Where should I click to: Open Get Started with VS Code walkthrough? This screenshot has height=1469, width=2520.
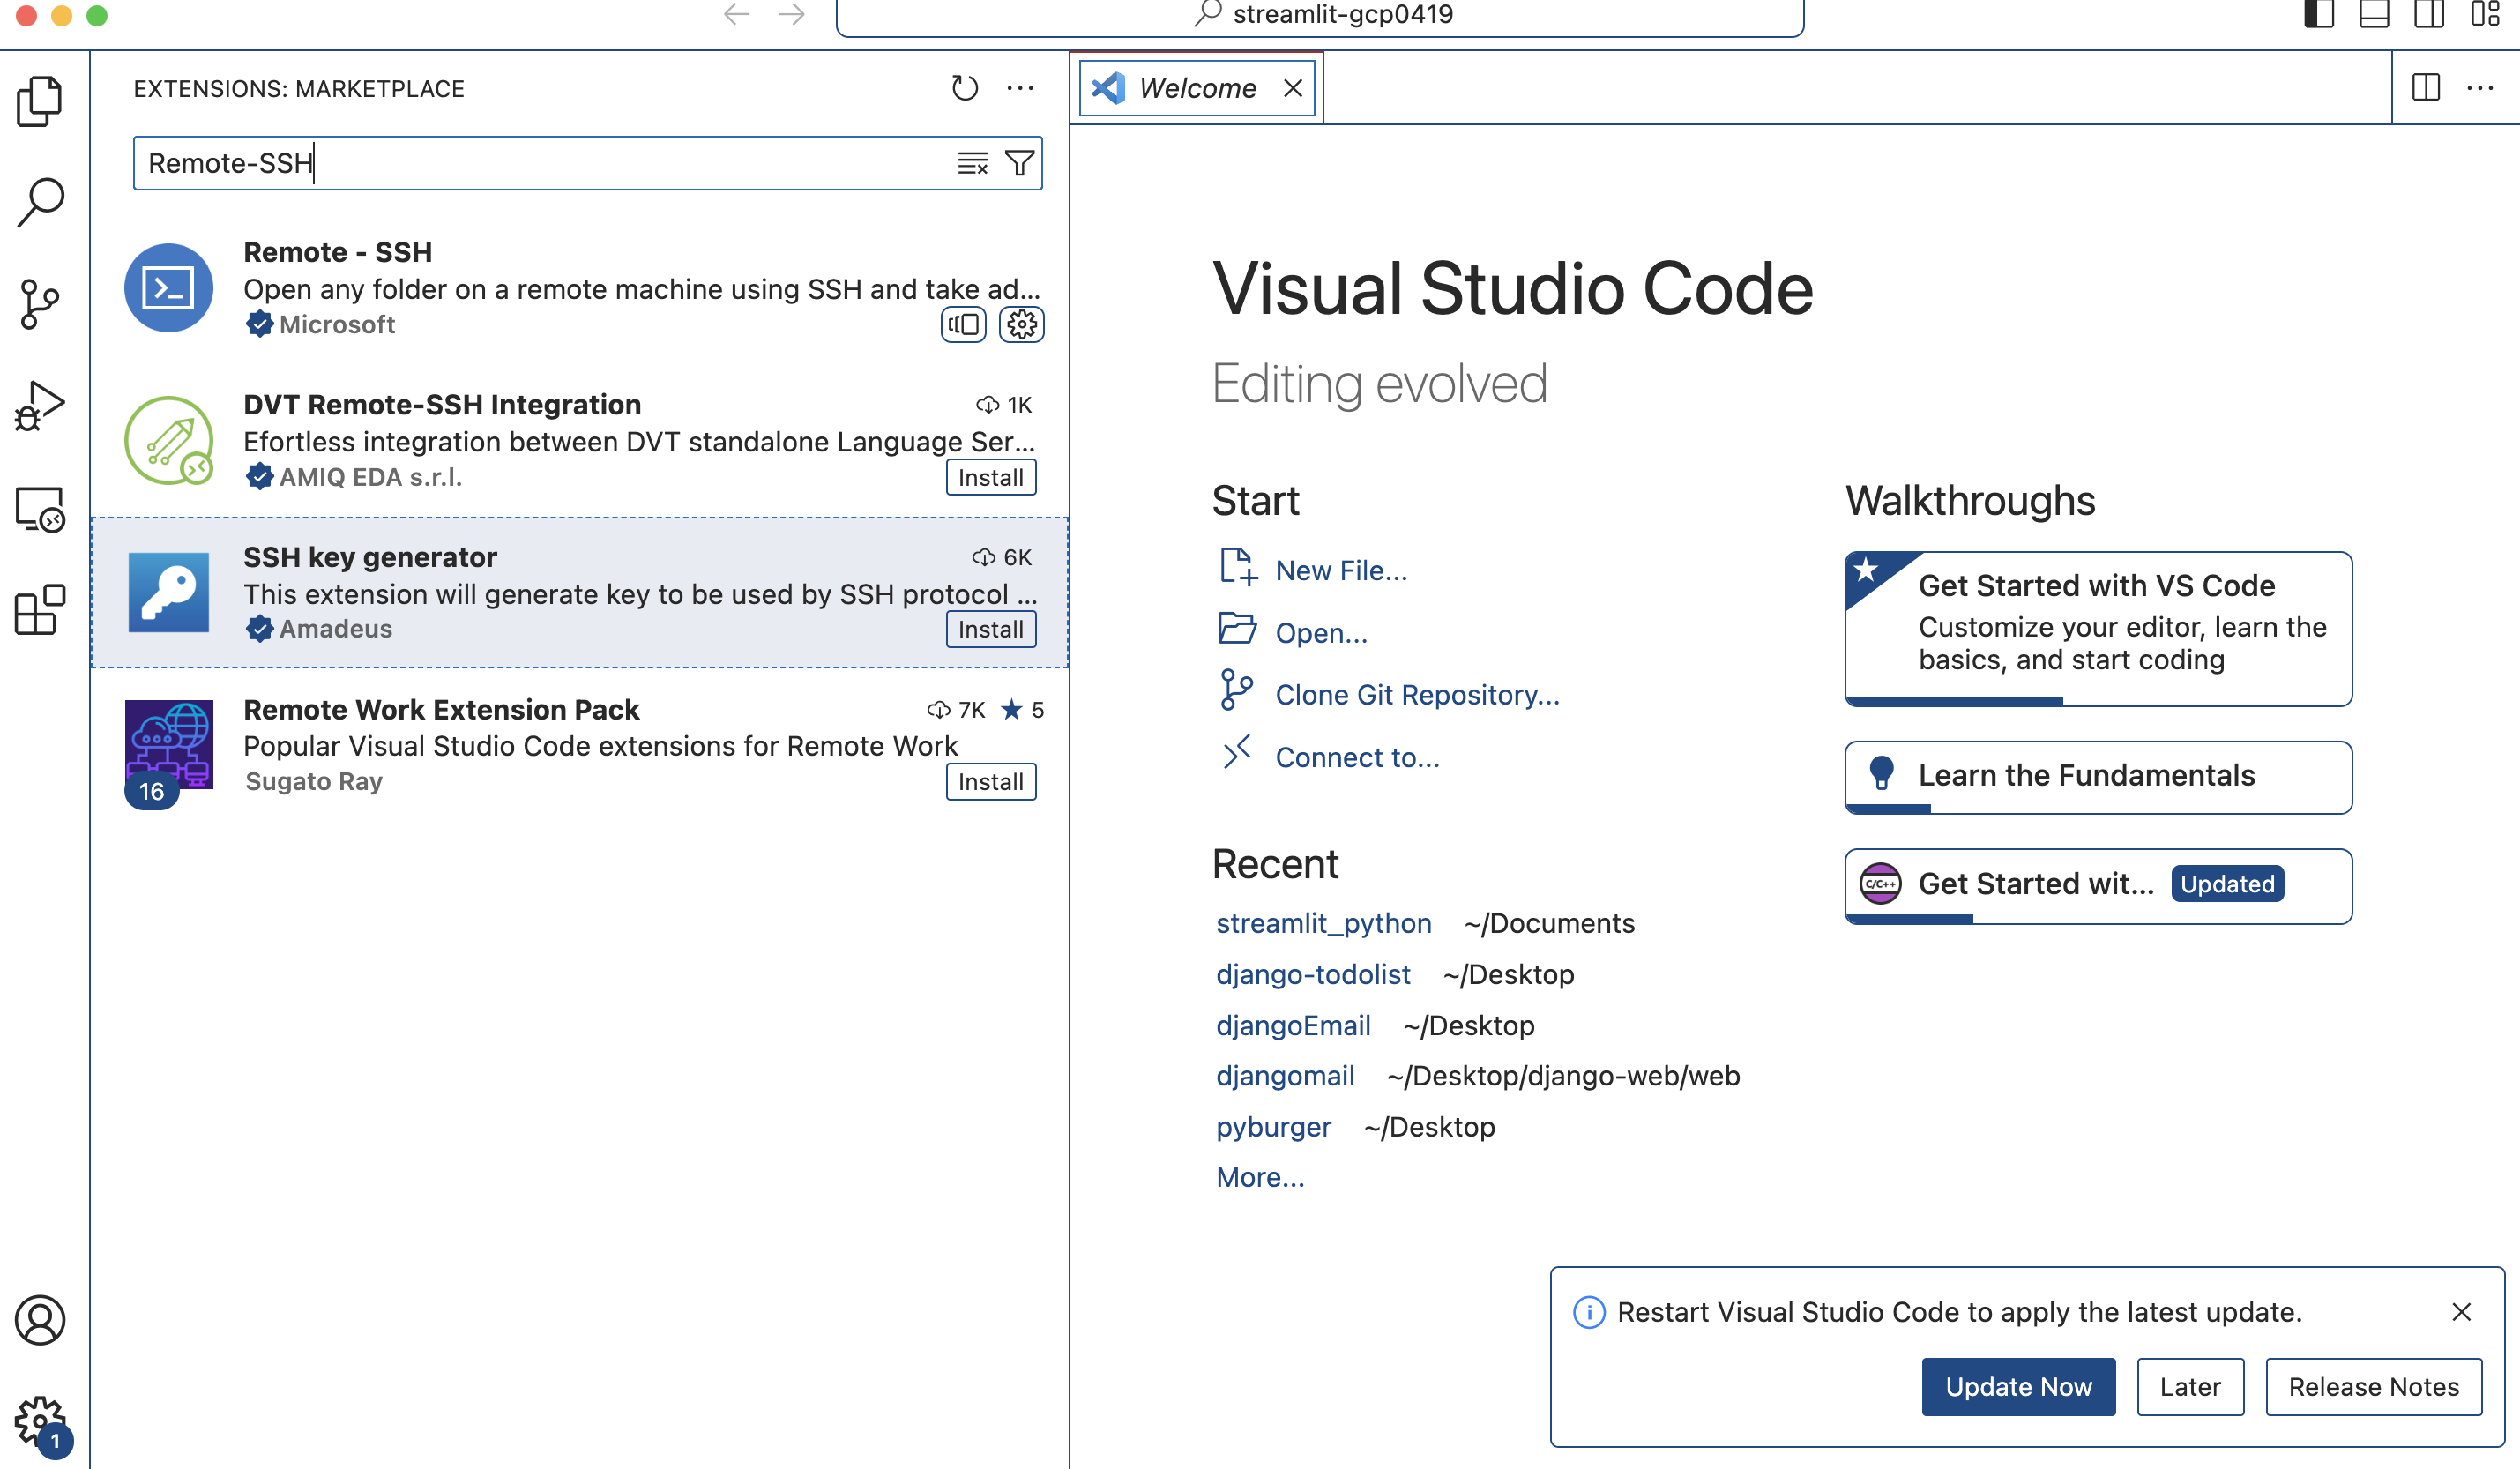click(2098, 628)
